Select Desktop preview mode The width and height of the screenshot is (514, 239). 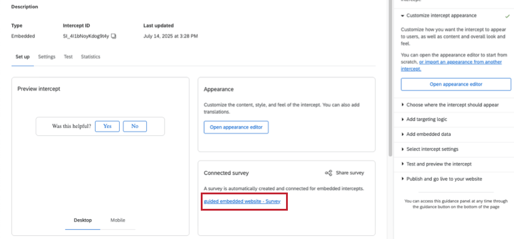coord(83,220)
